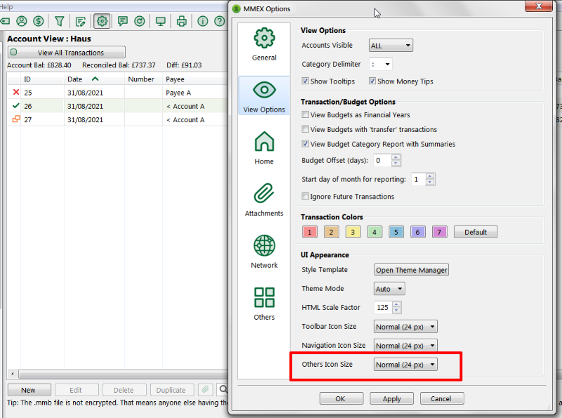Open the transaction filter funnel icon
Viewport: 562px width, 418px height.
coord(60,21)
